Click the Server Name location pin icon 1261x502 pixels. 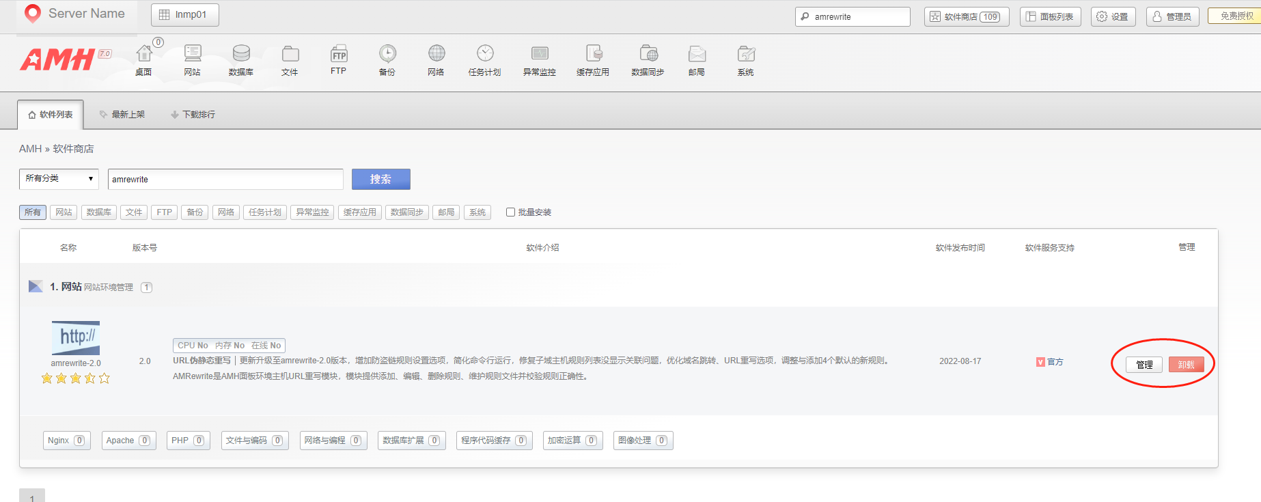coord(32,14)
